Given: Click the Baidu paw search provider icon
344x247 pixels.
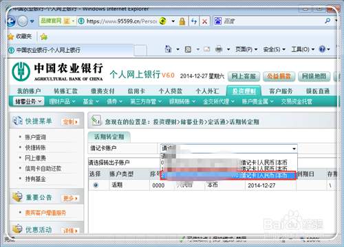Looking at the screenshot, I should (x=218, y=21).
